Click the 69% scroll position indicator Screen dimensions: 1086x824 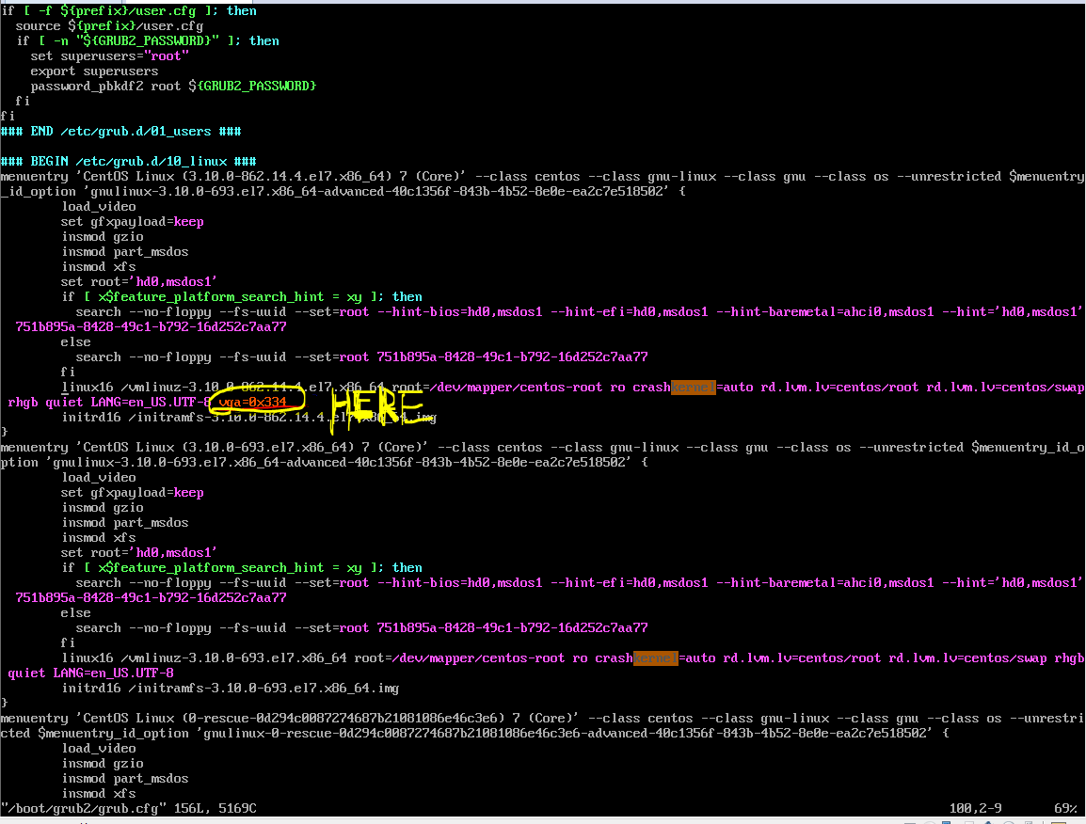pos(1064,808)
